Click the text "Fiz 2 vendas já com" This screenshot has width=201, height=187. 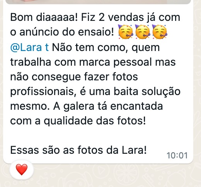click(131, 17)
